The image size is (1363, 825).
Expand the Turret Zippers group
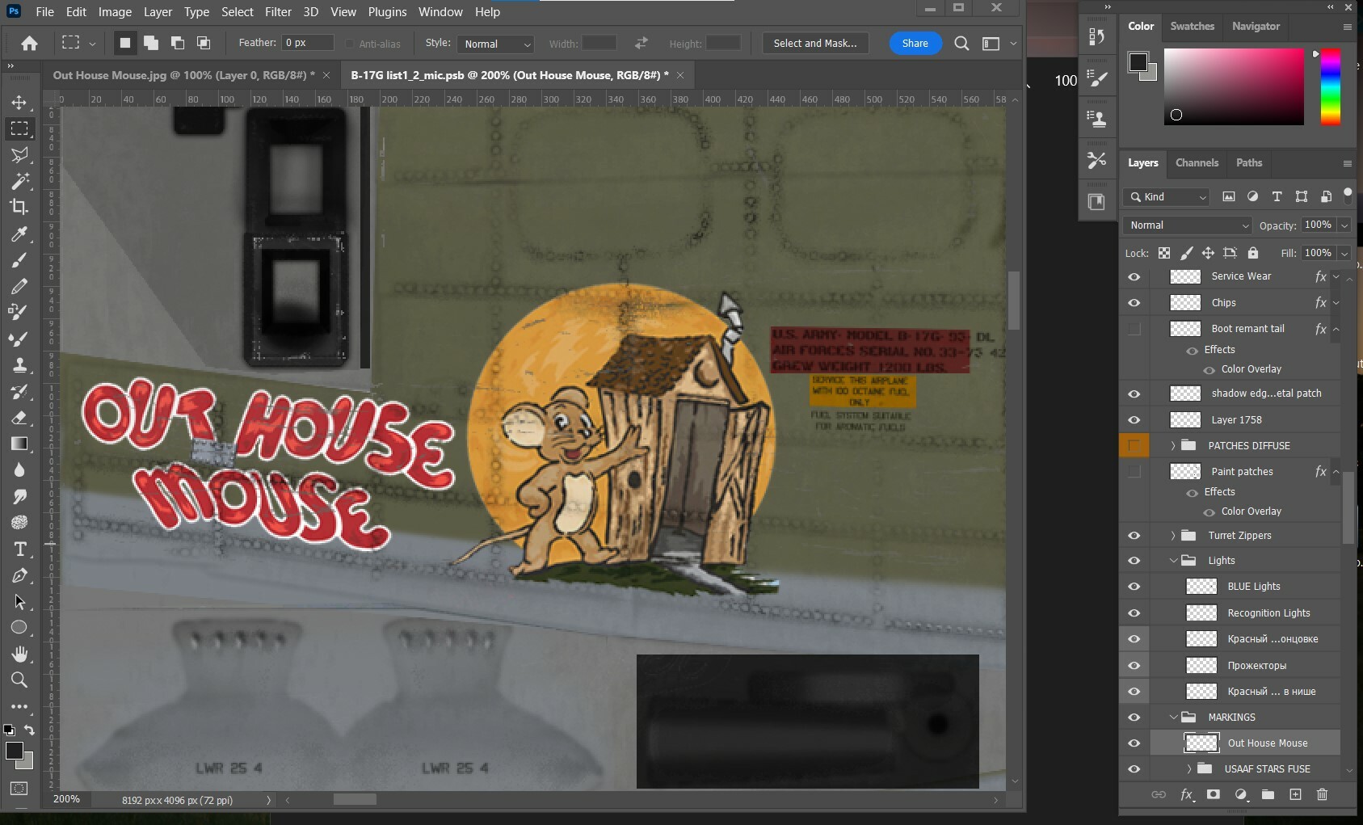click(x=1172, y=536)
